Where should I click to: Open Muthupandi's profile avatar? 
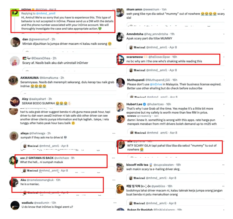121,83
